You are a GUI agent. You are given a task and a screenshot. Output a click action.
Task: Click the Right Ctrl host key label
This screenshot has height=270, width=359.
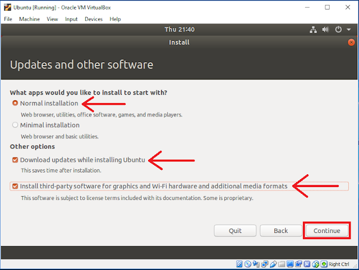pyautogui.click(x=339, y=264)
